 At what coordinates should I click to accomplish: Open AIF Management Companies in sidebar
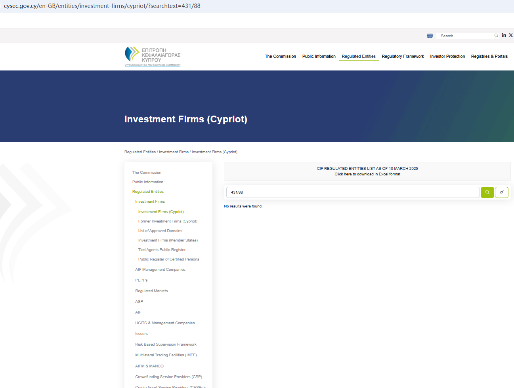pyautogui.click(x=160, y=270)
